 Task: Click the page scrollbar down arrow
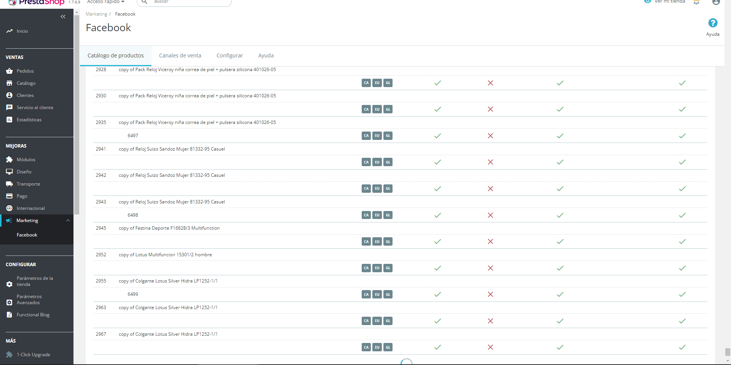pyautogui.click(x=728, y=361)
